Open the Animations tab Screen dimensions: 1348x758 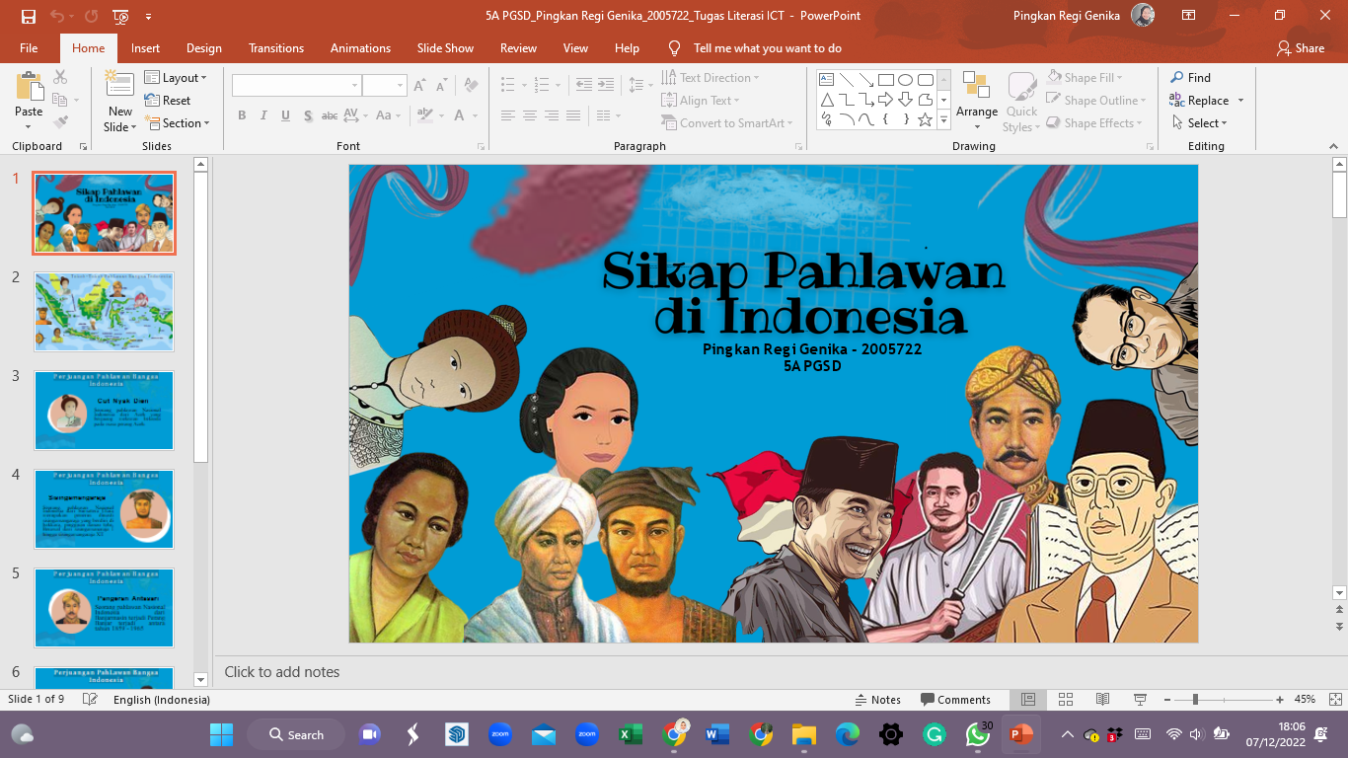(360, 48)
